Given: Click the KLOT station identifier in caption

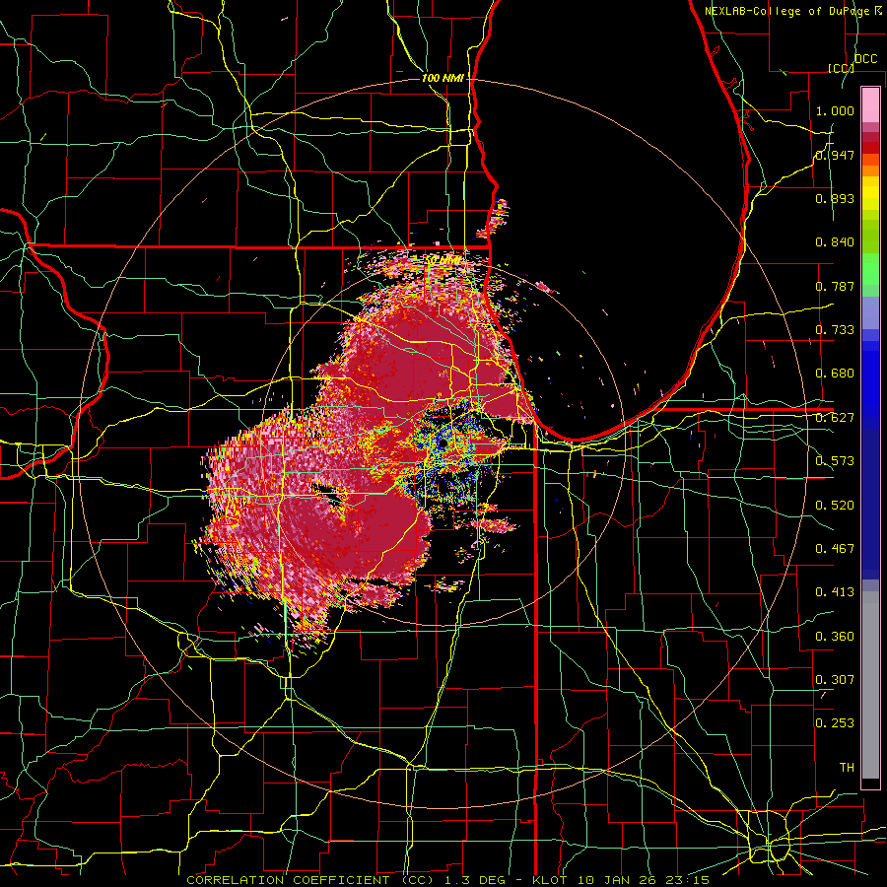Looking at the screenshot, I should coord(549,880).
